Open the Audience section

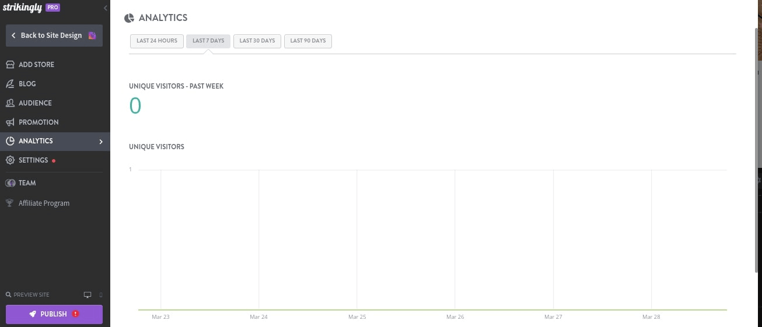[55, 103]
